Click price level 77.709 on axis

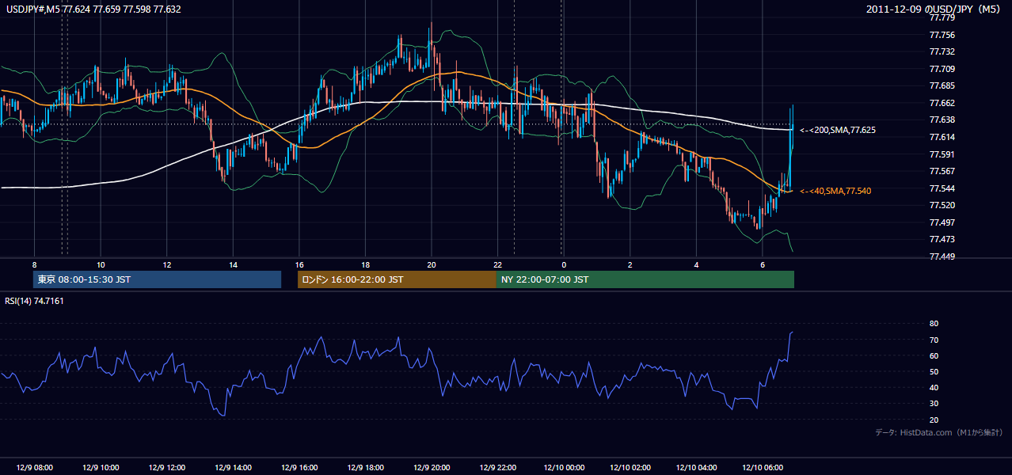pos(941,69)
